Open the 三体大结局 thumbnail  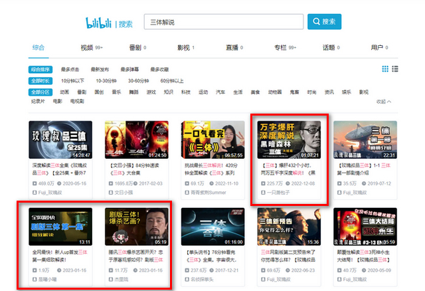pos(365,227)
